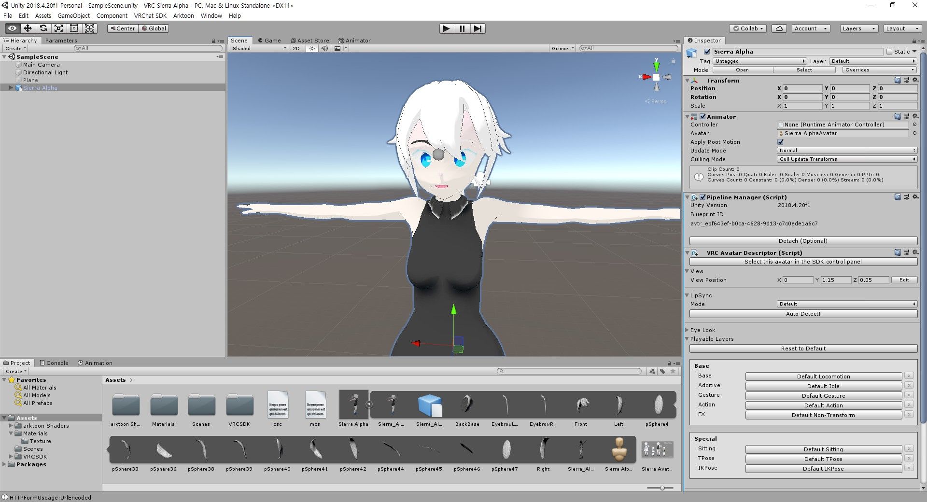This screenshot has height=502, width=927.
Task: Click the favorites star icon in Project
Action: pos(673,371)
